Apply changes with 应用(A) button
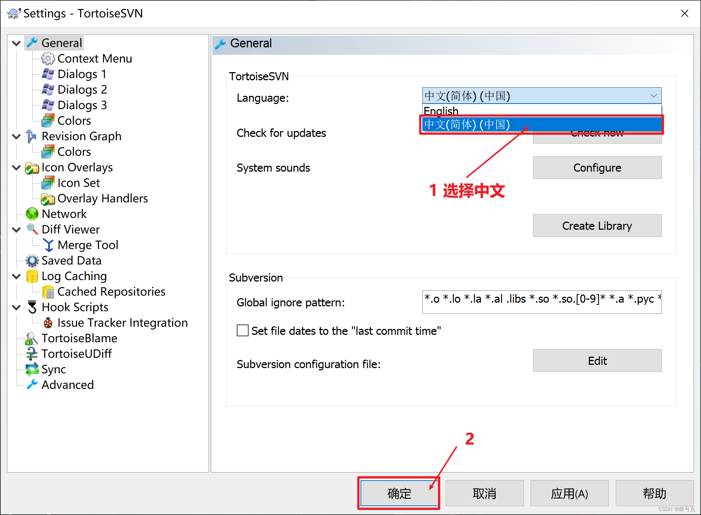Image resolution: width=701 pixels, height=515 pixels. tap(569, 493)
